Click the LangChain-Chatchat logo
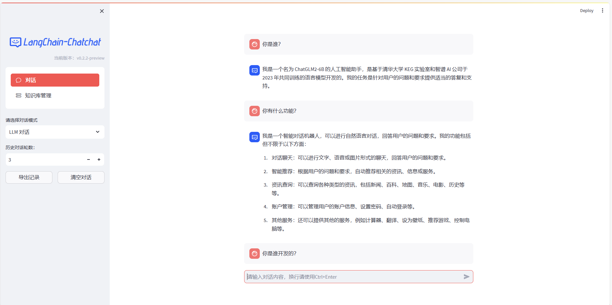Image resolution: width=612 pixels, height=305 pixels. pyautogui.click(x=55, y=42)
